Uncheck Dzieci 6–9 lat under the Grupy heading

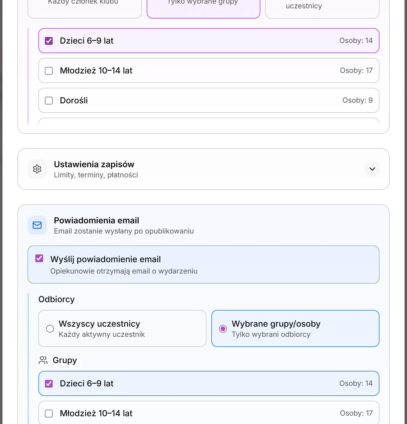pos(49,383)
